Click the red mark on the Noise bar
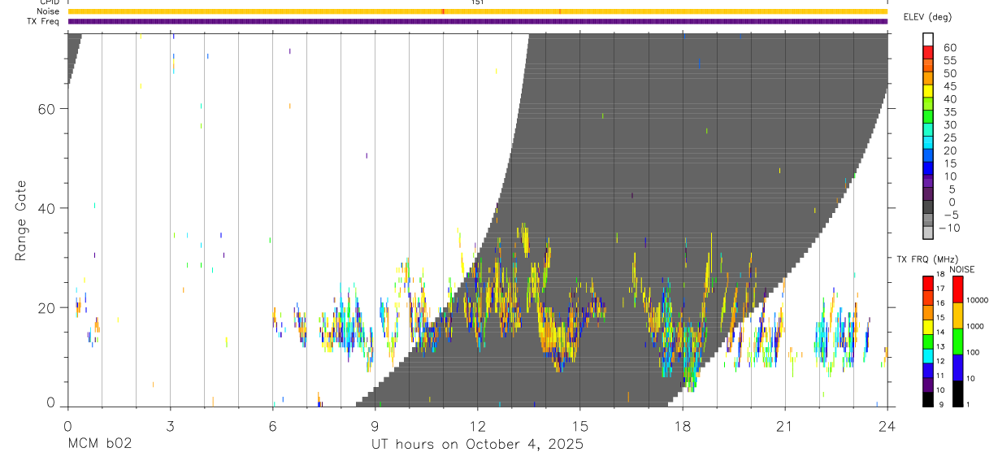The image size is (998, 461). click(x=443, y=11)
